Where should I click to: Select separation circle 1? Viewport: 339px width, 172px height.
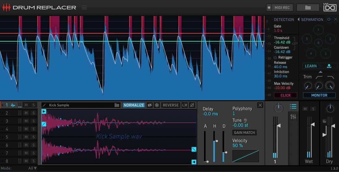coord(318,30)
